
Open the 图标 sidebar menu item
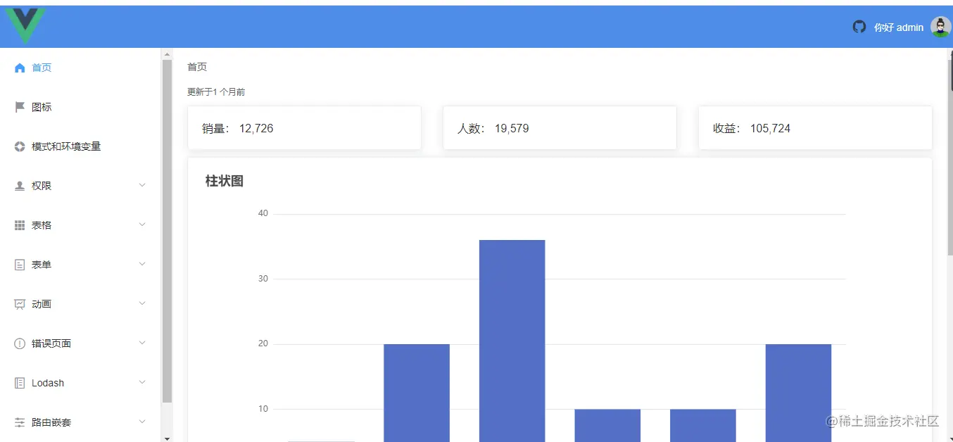(x=80, y=107)
